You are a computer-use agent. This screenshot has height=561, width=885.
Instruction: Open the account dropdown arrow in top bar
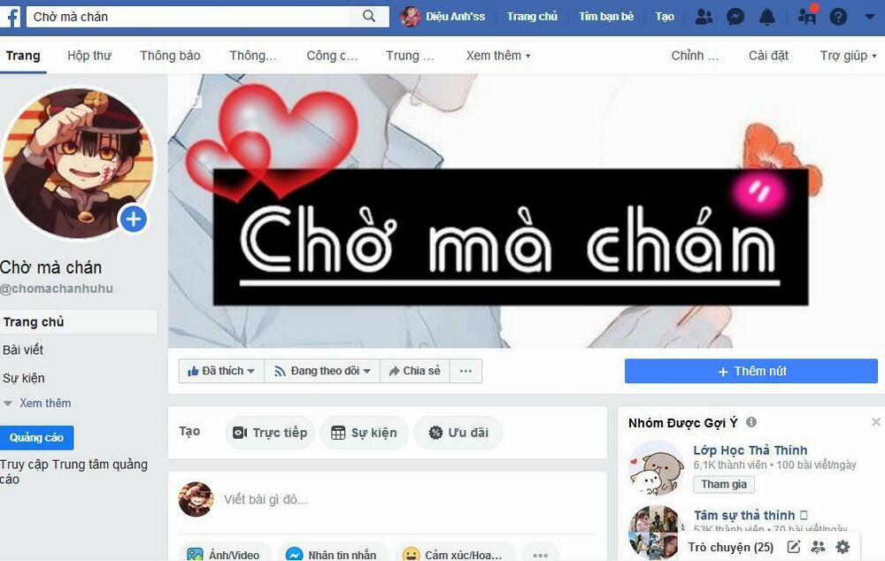point(870,17)
